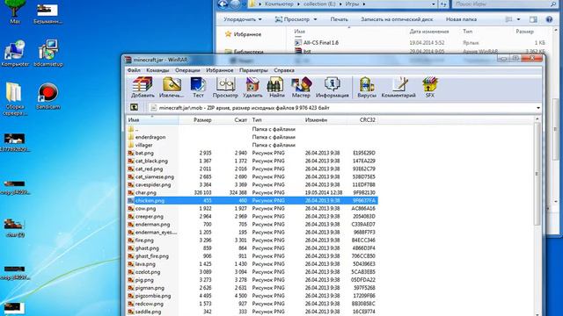Click the Тест (Test) toolbar icon

(x=198, y=88)
